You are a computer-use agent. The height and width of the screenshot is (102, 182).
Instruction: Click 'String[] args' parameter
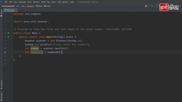click(x=63, y=37)
